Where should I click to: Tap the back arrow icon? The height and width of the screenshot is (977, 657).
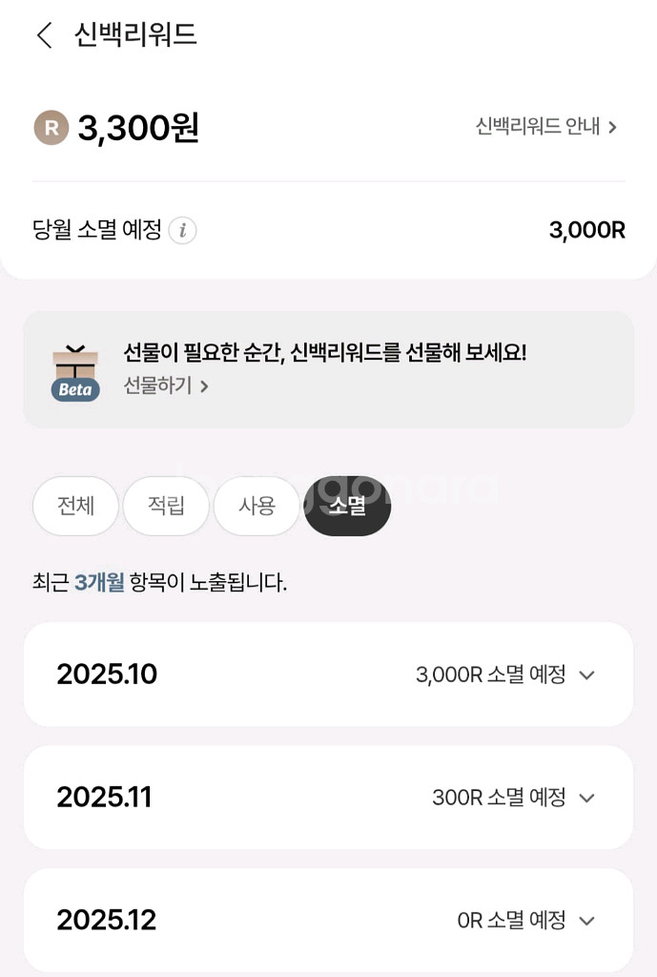tap(44, 36)
